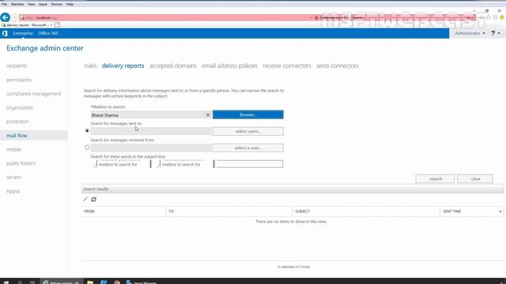Click the 'select a user...' button
This screenshot has height=284, width=506.
click(247, 148)
